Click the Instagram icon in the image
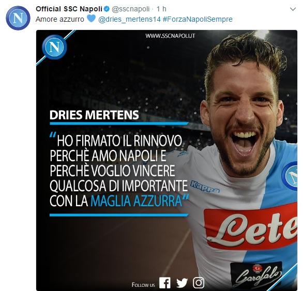Image resolution: width=303 pixels, height=291 pixels. pos(199,283)
